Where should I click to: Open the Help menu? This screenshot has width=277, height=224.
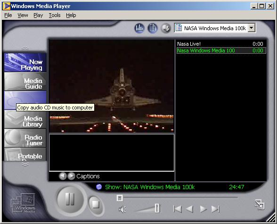[71, 15]
